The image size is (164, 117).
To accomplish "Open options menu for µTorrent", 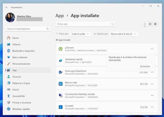I will (x=152, y=49).
